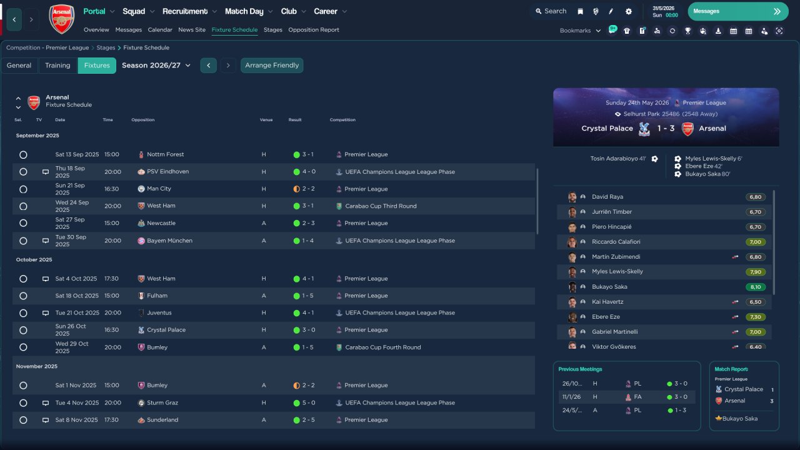
Task: Click the Arrange Friendly button
Action: point(272,66)
